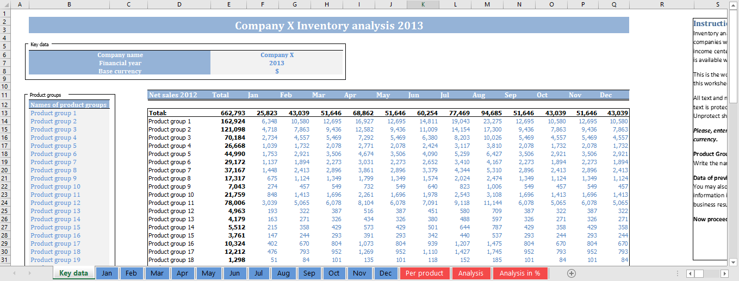
Task: Switch to the Analysis in % tab
Action: coord(520,273)
